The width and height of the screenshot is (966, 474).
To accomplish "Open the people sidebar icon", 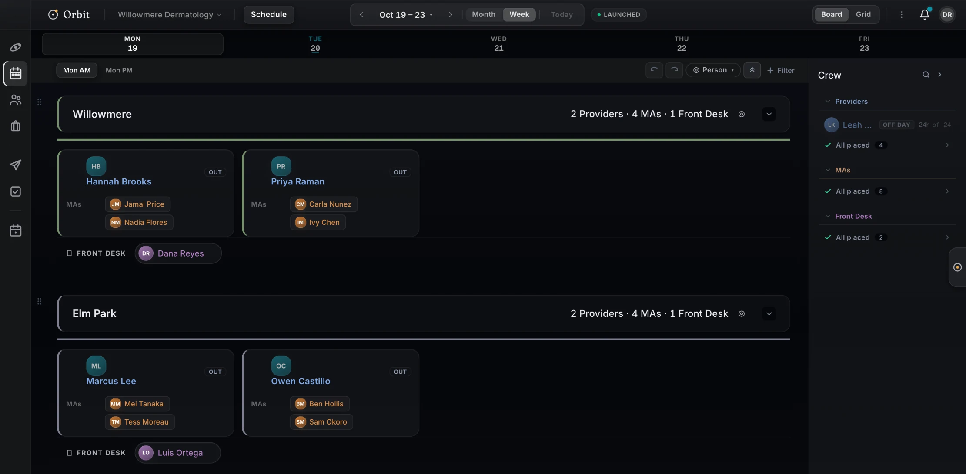I will (x=16, y=100).
